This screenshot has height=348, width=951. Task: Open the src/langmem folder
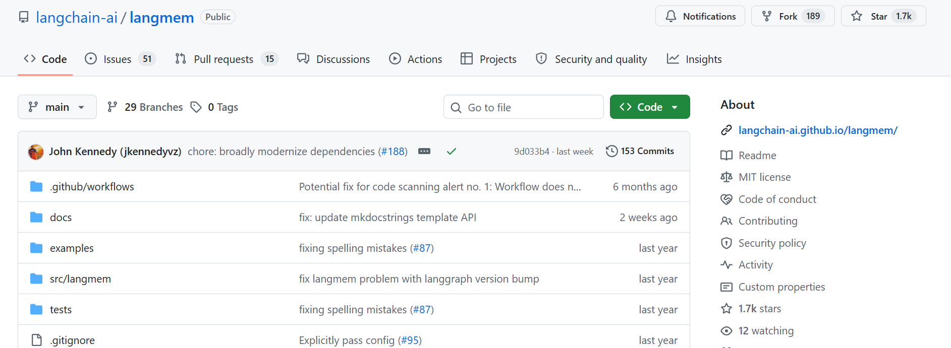coord(80,279)
